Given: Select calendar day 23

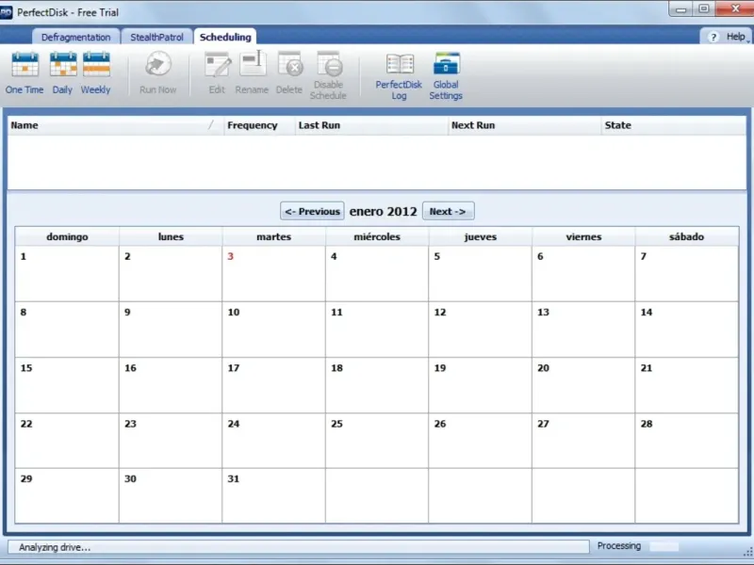Looking at the screenshot, I should point(171,441).
